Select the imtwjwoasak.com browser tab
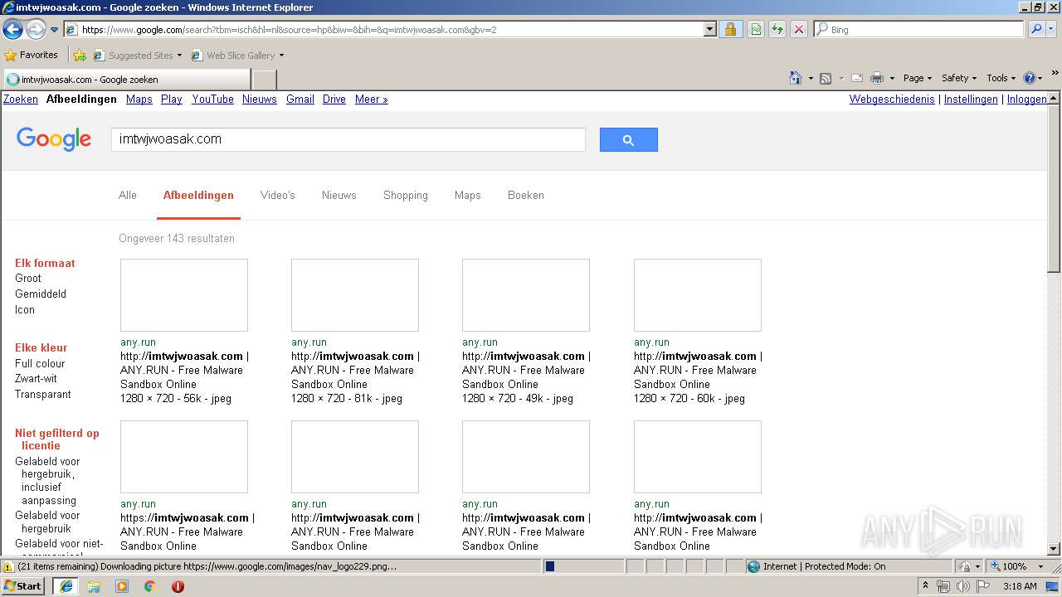 (x=126, y=80)
